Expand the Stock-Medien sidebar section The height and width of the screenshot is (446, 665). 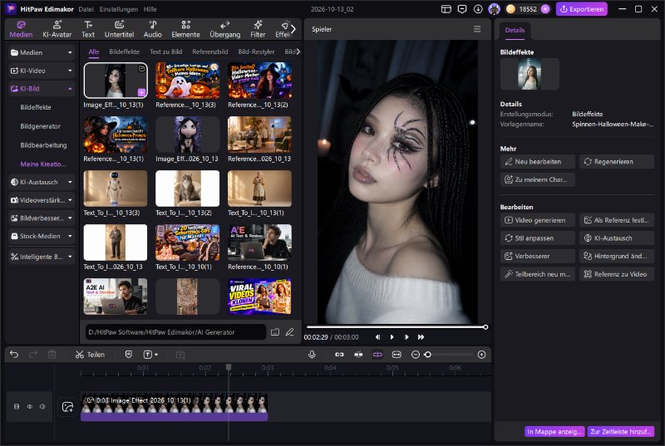point(41,236)
